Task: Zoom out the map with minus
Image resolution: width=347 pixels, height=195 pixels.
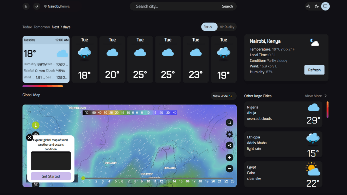Action: click(230, 169)
